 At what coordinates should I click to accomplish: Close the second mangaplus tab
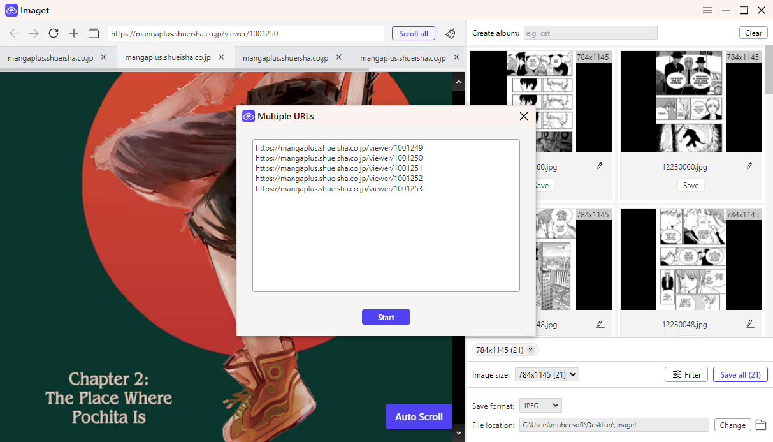(x=221, y=57)
